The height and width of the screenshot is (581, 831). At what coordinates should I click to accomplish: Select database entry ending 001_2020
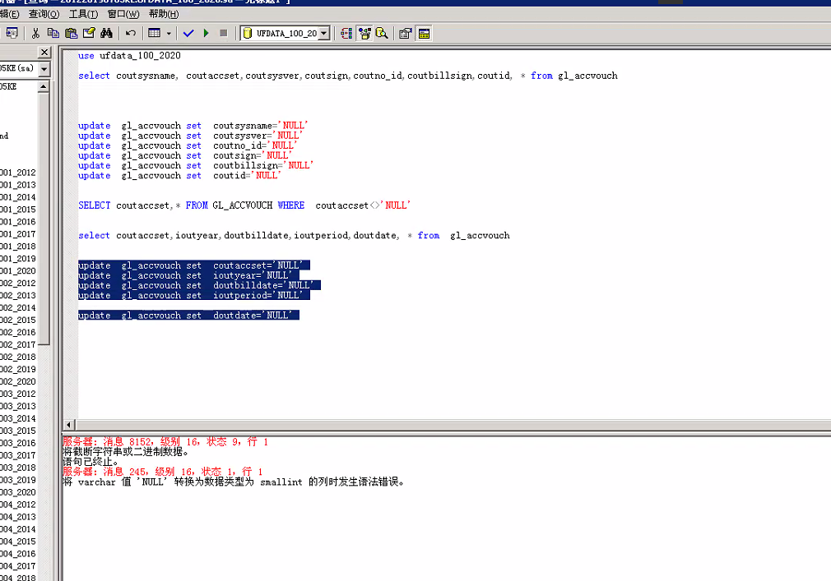[18, 271]
